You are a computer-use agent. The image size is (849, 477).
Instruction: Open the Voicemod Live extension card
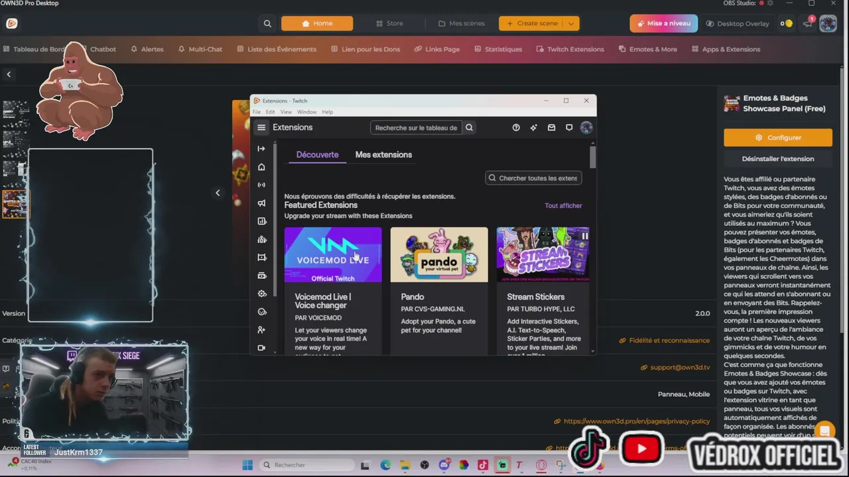coord(333,290)
